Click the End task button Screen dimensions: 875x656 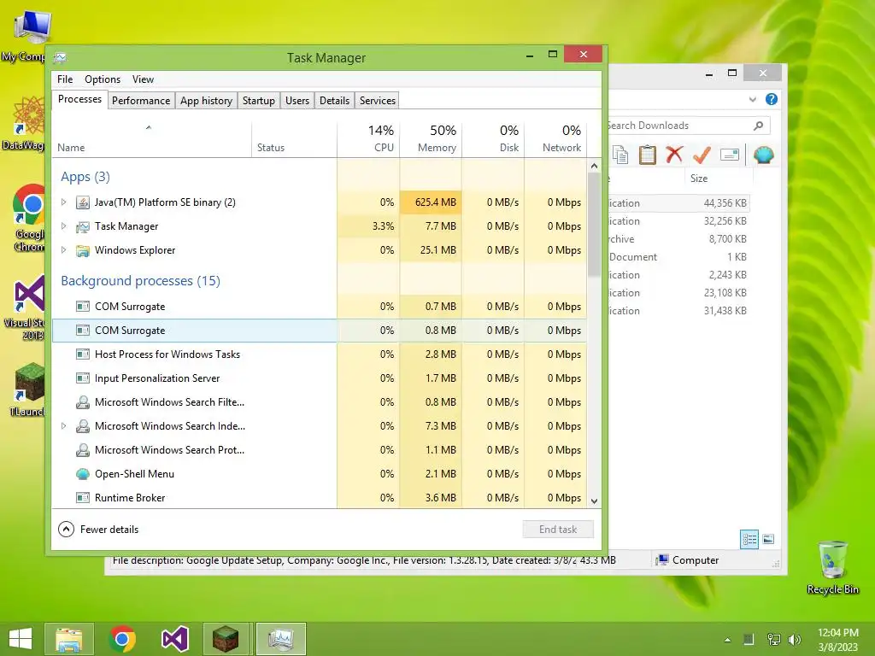(558, 530)
